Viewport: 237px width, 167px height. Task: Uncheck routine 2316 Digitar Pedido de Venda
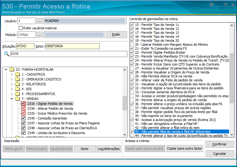[23, 104]
